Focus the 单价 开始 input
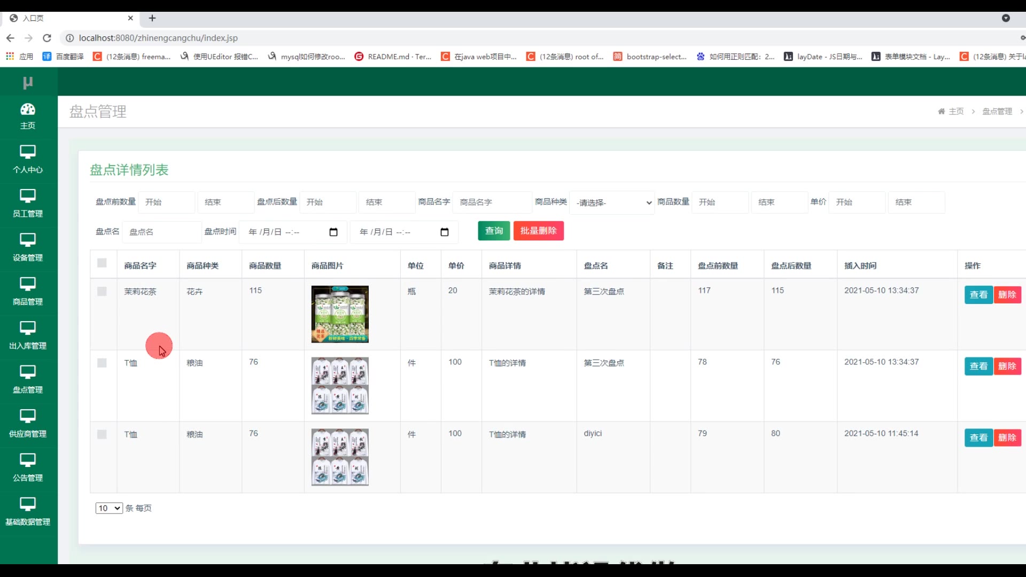Image resolution: width=1026 pixels, height=577 pixels. (x=857, y=202)
